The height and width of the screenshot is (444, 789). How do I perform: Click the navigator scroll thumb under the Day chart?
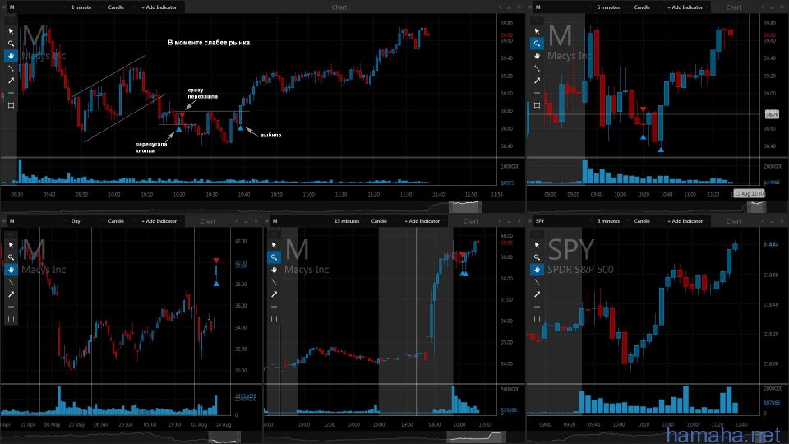coord(224,437)
